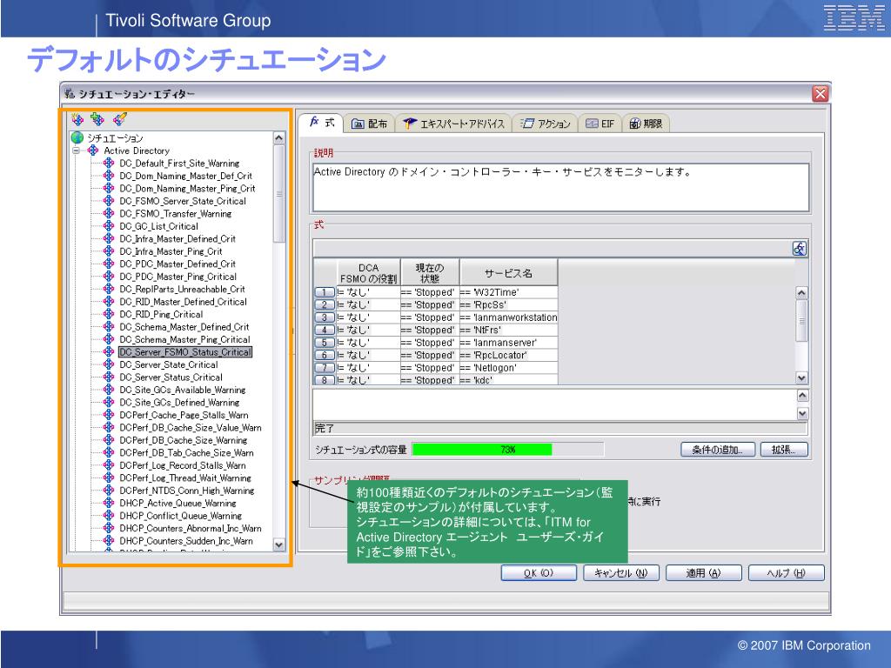This screenshot has width=891, height=668.
Task: Collapse the Active Directory tree node
Action: (76, 151)
